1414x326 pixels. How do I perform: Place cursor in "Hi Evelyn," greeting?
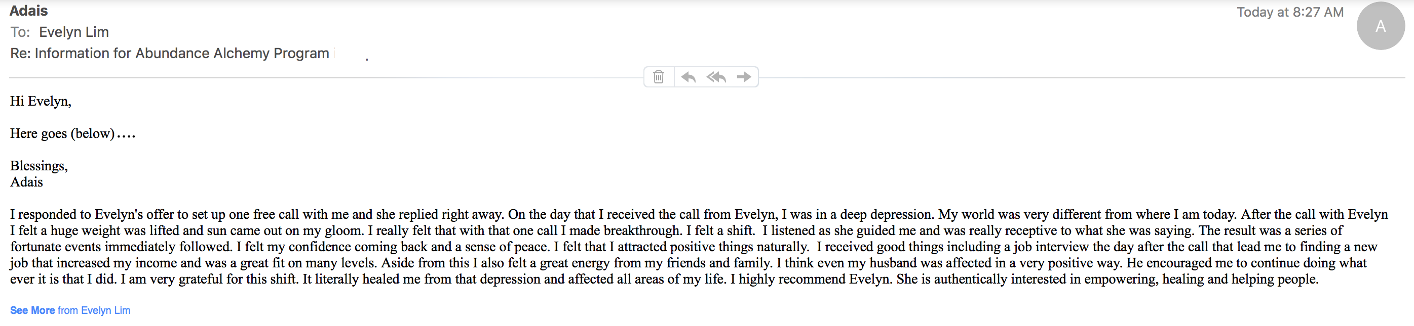click(41, 102)
